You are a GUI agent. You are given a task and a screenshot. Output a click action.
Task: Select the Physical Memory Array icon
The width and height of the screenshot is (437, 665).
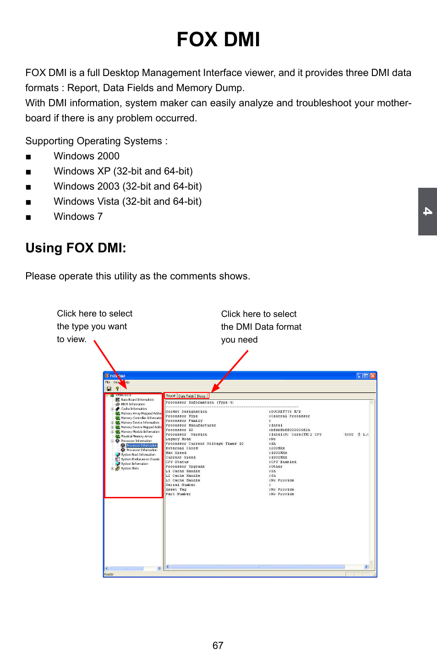tap(118, 436)
